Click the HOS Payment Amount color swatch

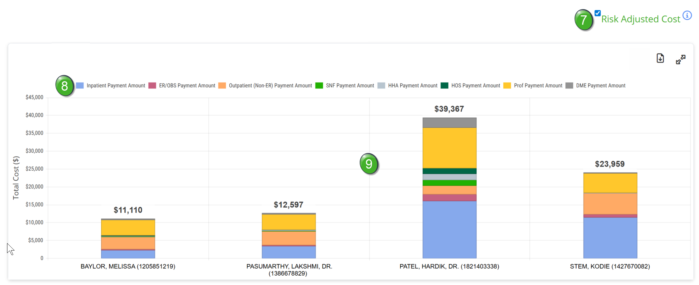(444, 86)
